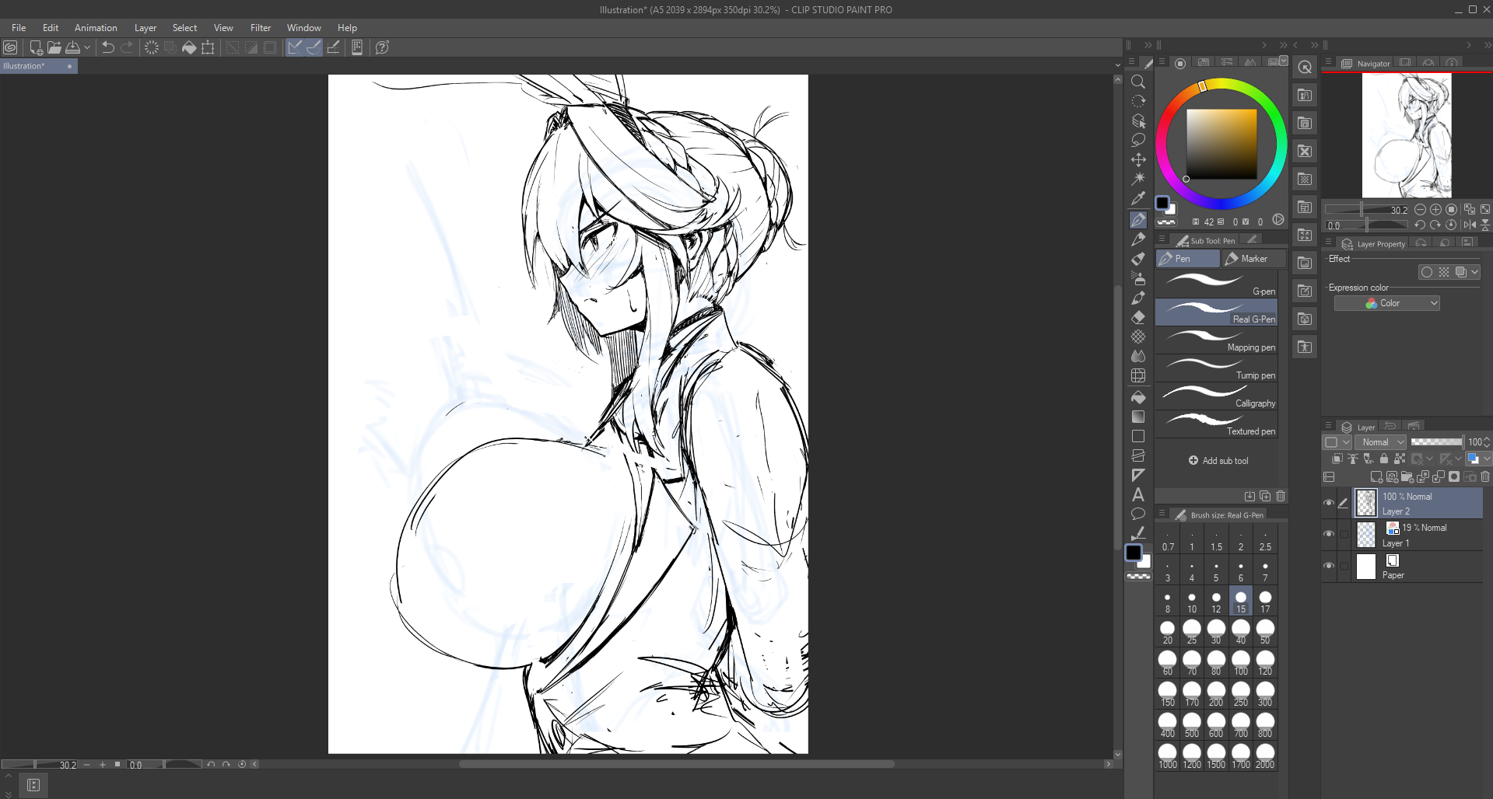Select the Illustration document tab
The height and width of the screenshot is (799, 1493).
pos(39,66)
